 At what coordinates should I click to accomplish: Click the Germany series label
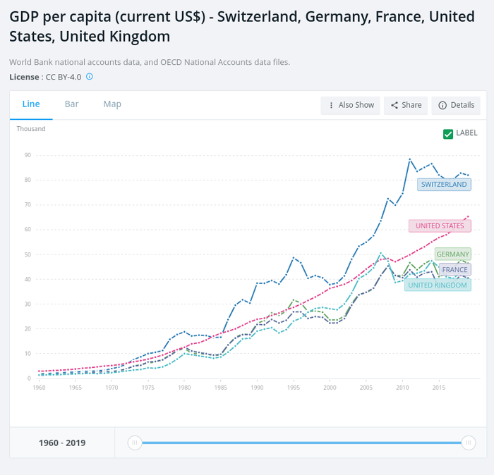pos(452,254)
